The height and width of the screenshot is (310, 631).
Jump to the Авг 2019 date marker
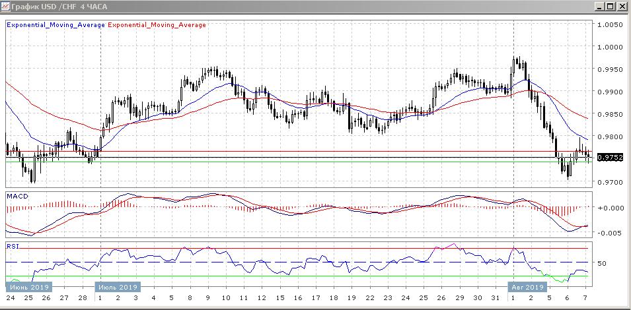(527, 287)
